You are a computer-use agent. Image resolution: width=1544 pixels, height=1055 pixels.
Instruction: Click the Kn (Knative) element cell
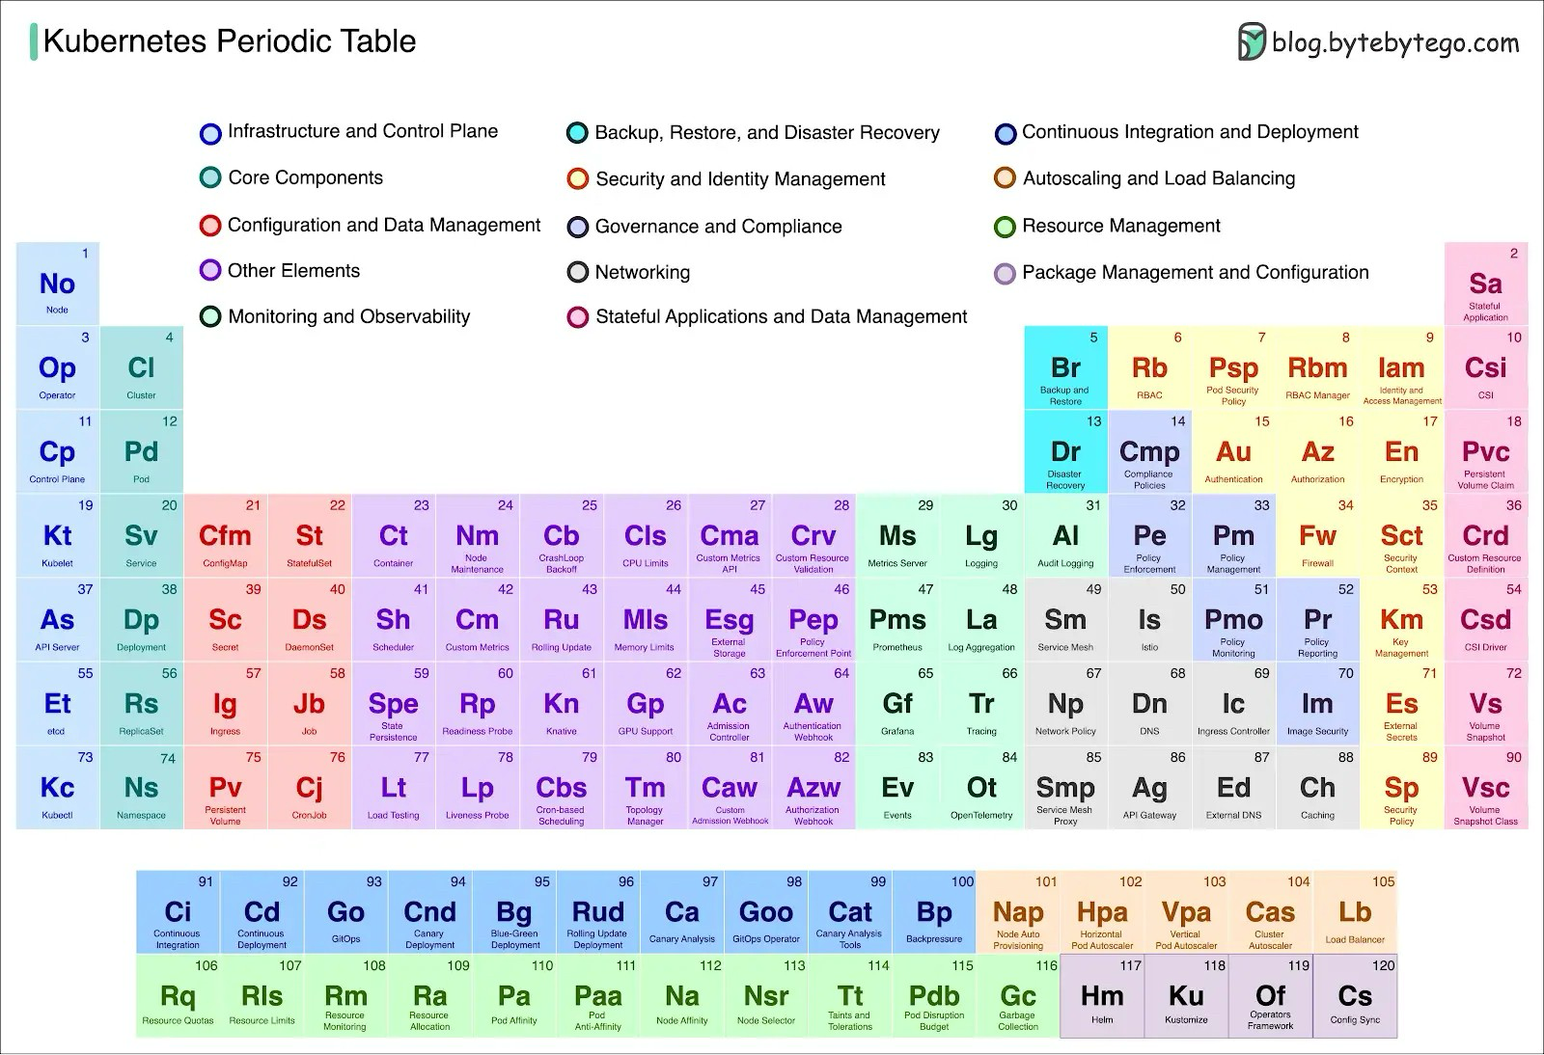pyautogui.click(x=562, y=703)
